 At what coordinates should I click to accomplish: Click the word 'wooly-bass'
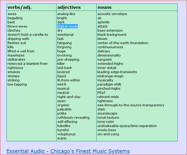pyautogui.click(x=107, y=130)
